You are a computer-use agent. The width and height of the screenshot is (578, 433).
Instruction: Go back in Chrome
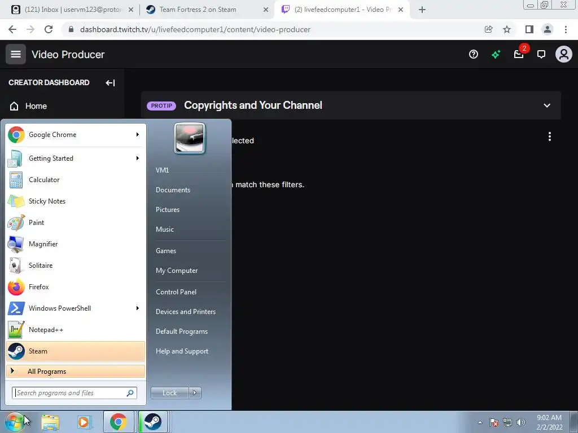12,29
